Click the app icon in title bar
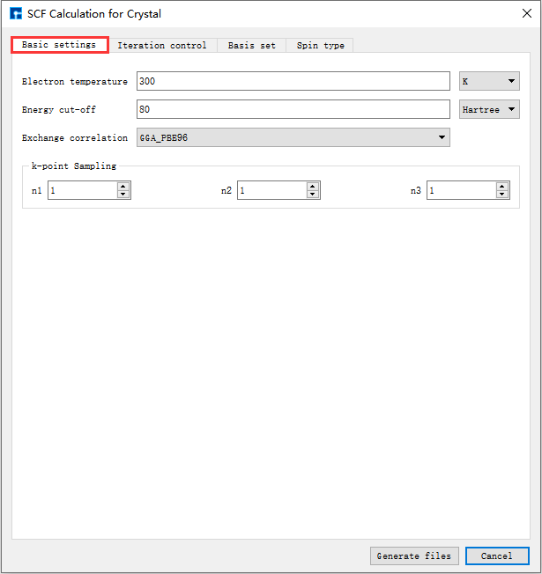 [16, 14]
